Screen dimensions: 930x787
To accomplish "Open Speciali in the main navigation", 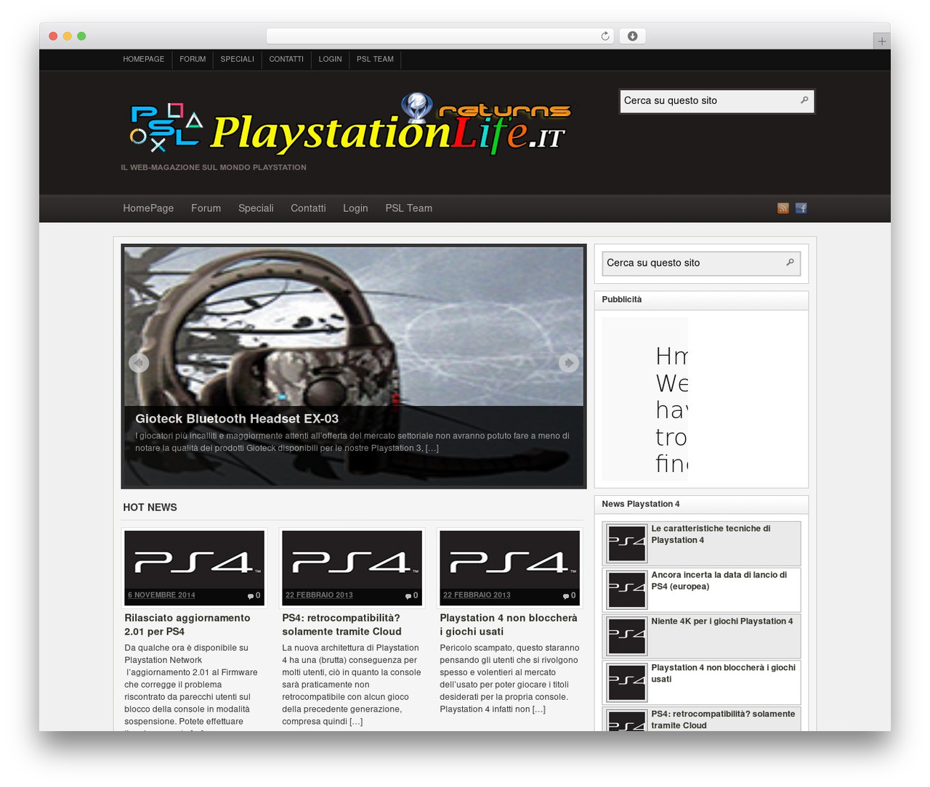I will click(x=256, y=208).
